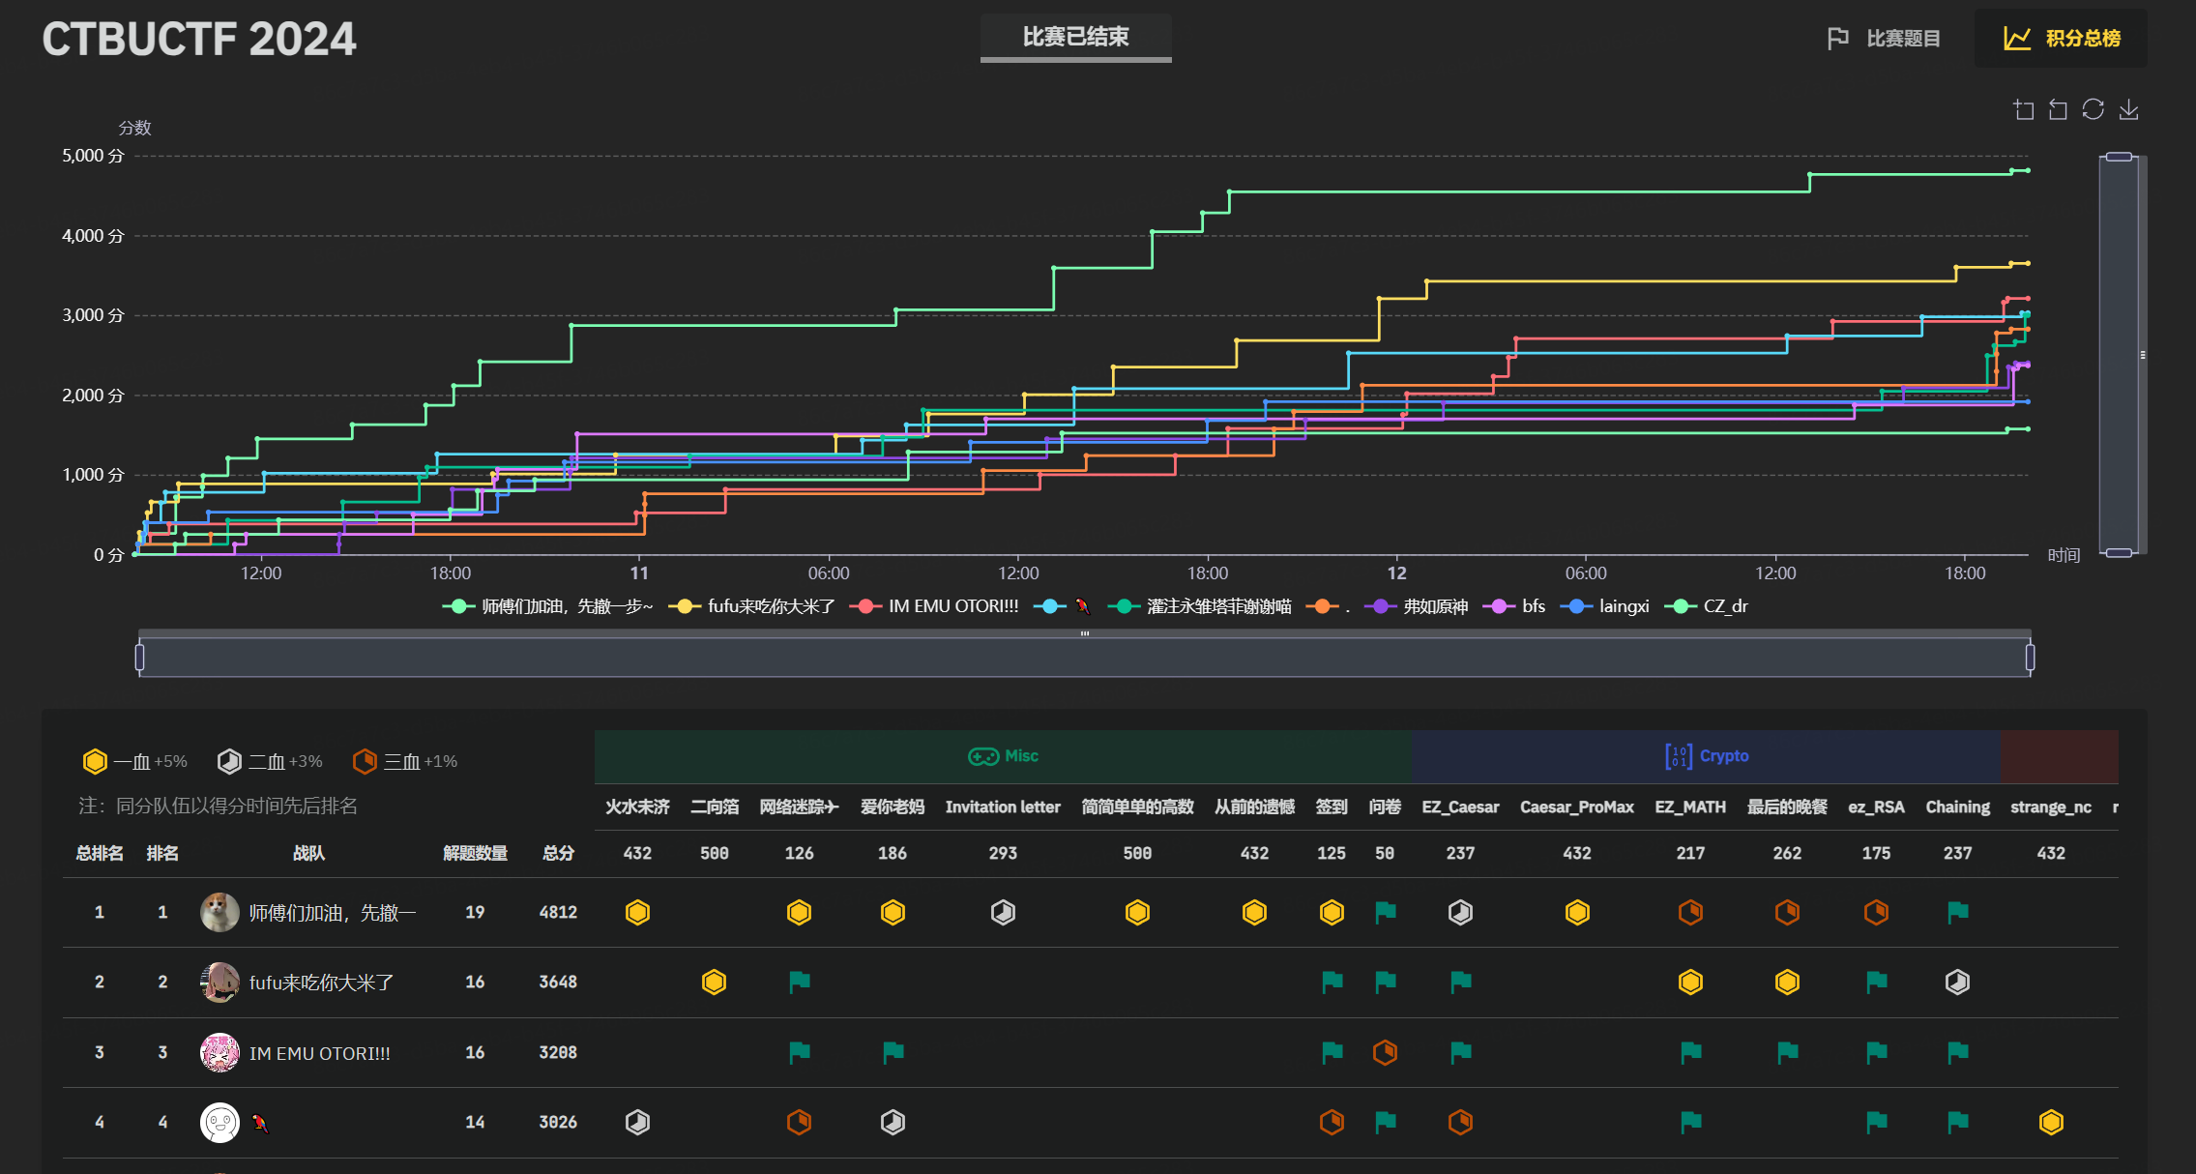
Task: Click avatar of team IM EMU OTORI!!!
Action: 220,1052
